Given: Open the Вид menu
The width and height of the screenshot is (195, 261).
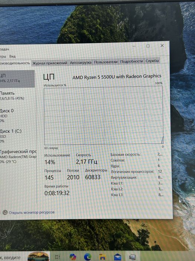Looking at the screenshot, I should tap(12, 56).
